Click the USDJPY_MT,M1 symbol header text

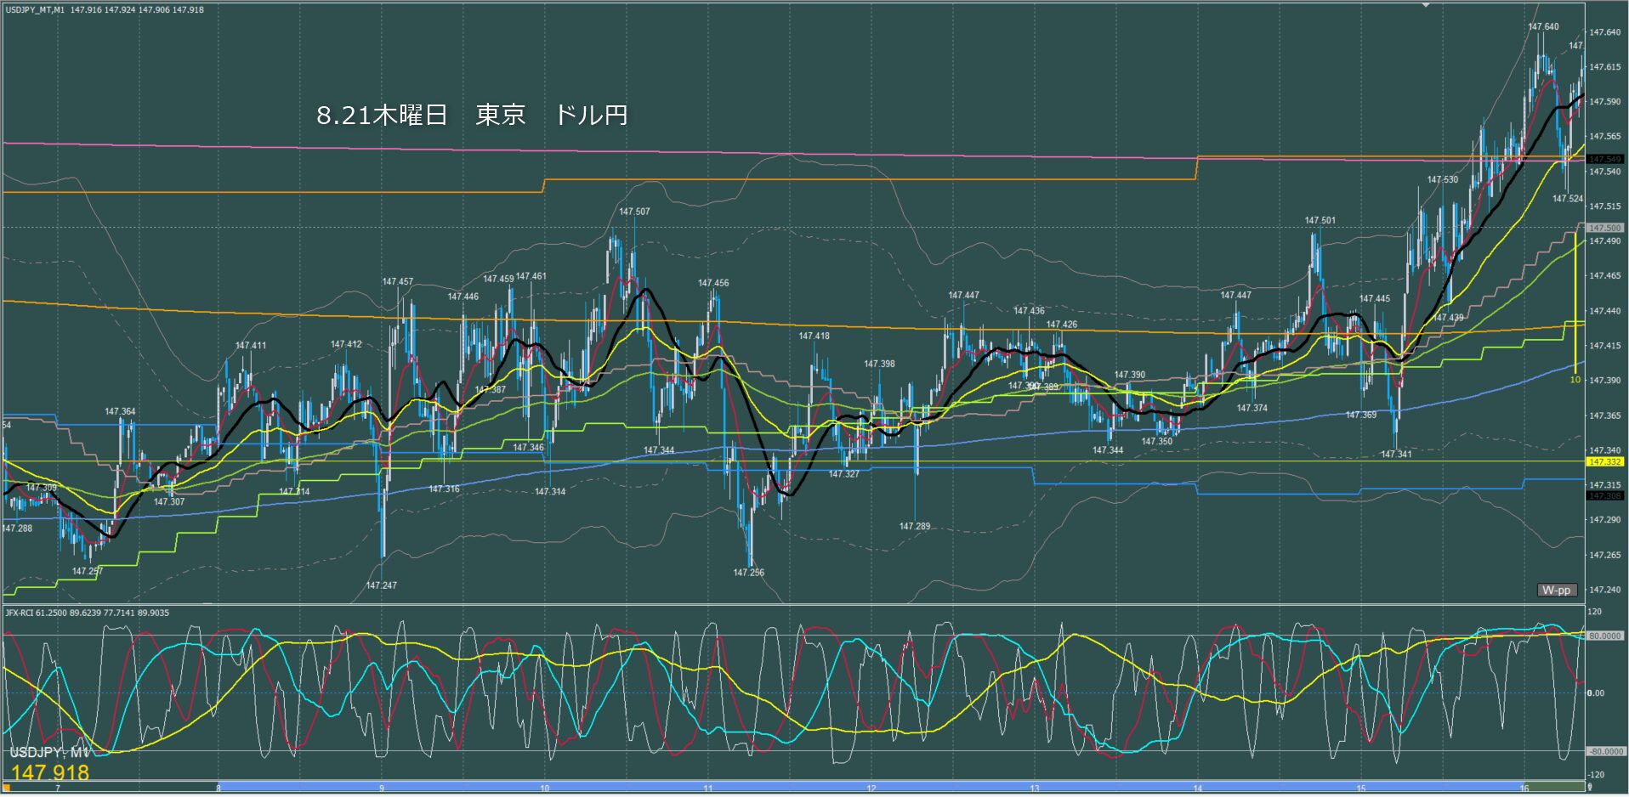click(35, 10)
